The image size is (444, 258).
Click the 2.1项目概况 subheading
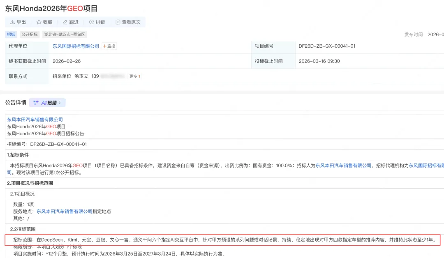pyautogui.click(x=22, y=194)
